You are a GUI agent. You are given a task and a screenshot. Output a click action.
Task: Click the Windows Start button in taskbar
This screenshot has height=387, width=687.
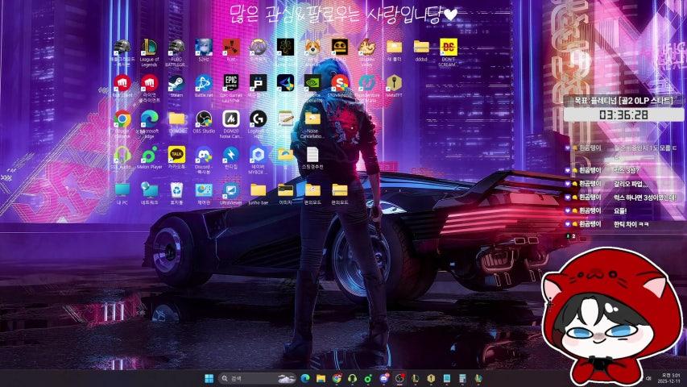click(x=210, y=378)
